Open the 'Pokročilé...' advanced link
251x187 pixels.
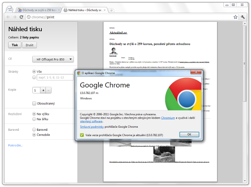coord(15,145)
